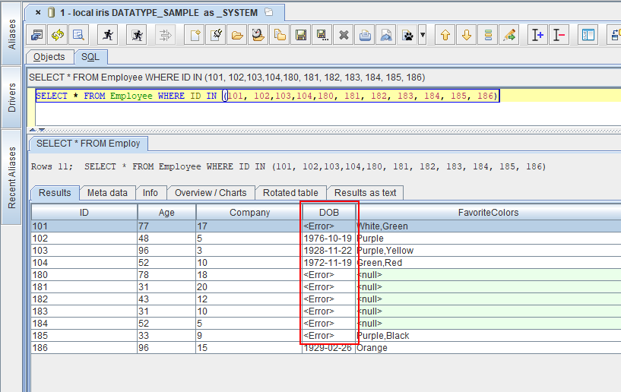The height and width of the screenshot is (392, 621).
Task: Collapse the SQL editor split pane arrow
Action: pos(33,130)
